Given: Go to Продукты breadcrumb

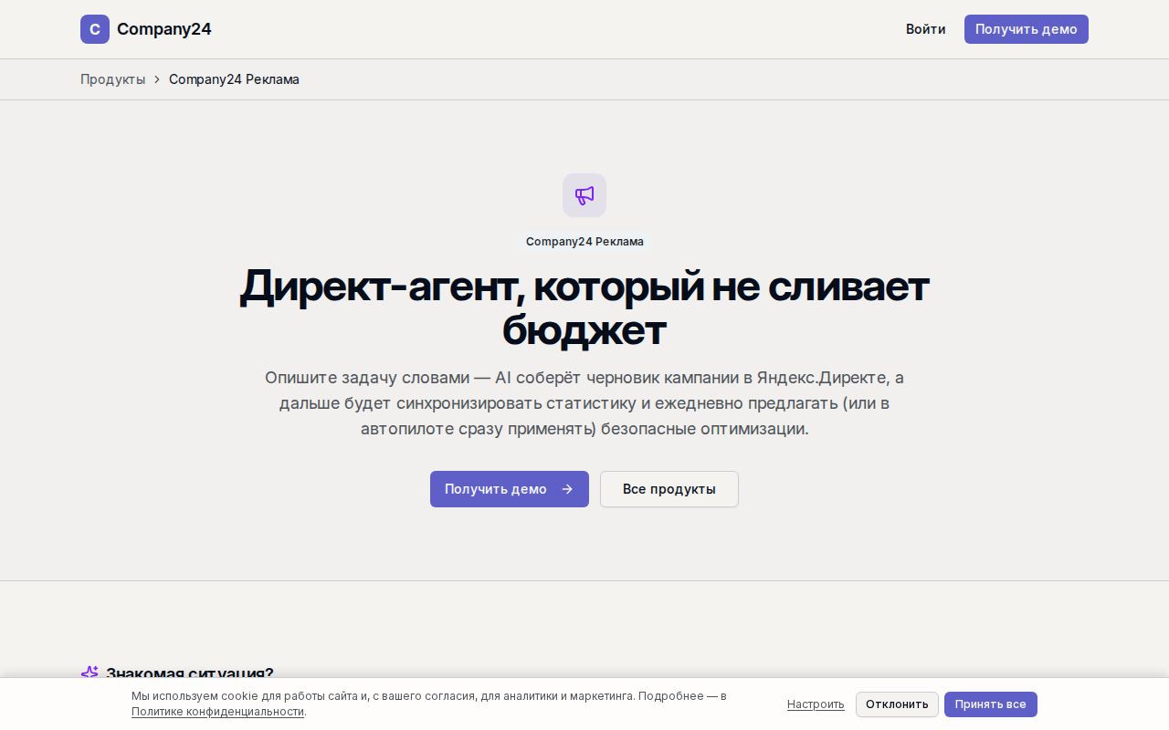Looking at the screenshot, I should [112, 79].
